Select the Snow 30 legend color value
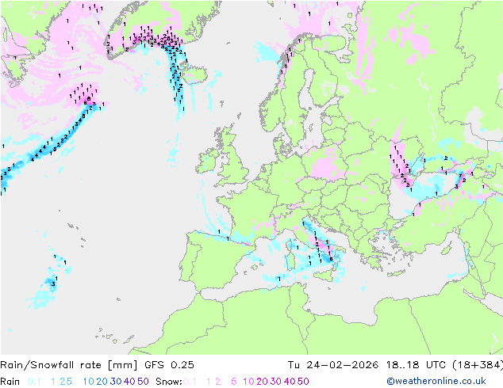This screenshot has width=503, height=388. [276, 382]
